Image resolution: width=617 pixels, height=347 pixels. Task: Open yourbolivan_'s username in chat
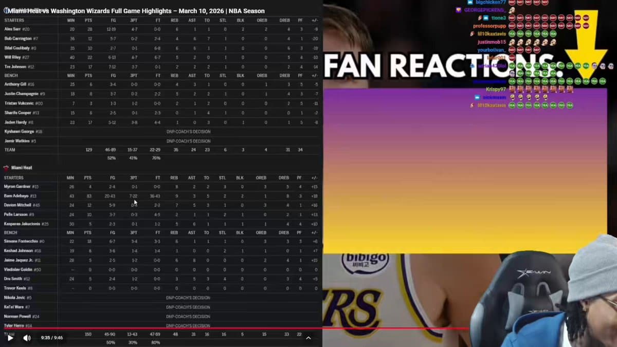click(491, 50)
